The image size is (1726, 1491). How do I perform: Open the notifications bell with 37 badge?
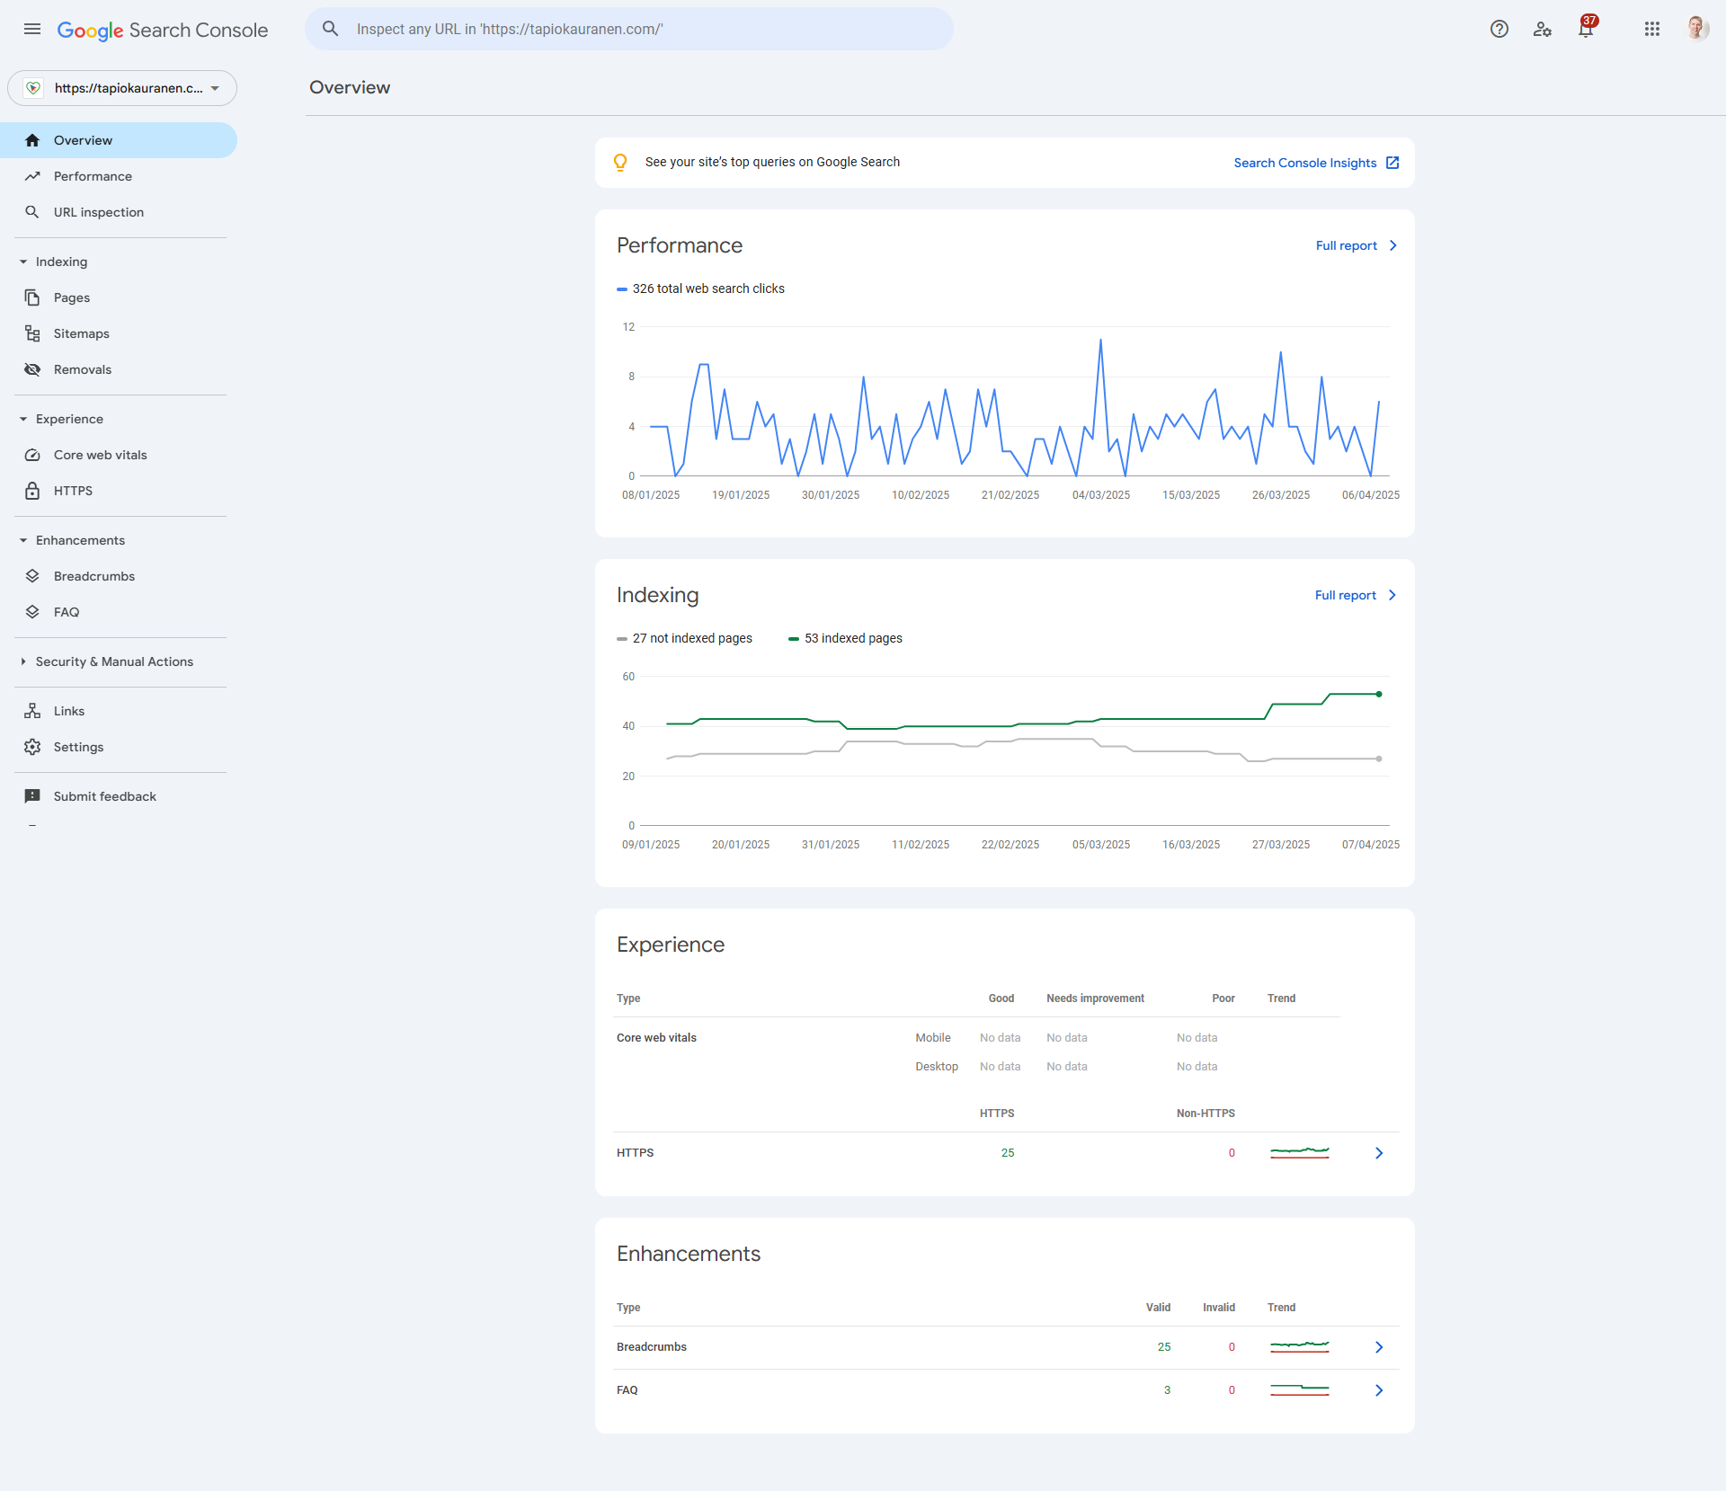click(x=1586, y=29)
